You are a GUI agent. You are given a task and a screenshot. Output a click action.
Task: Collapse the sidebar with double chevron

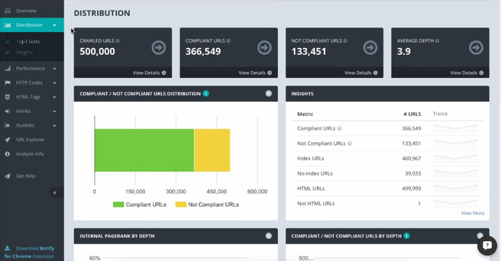55,192
